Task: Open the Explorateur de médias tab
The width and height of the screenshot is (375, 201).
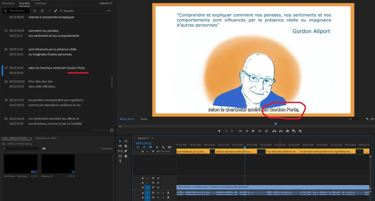Action: click(46, 138)
